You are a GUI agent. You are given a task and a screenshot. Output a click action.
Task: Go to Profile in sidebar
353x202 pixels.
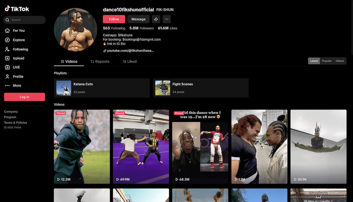click(18, 77)
